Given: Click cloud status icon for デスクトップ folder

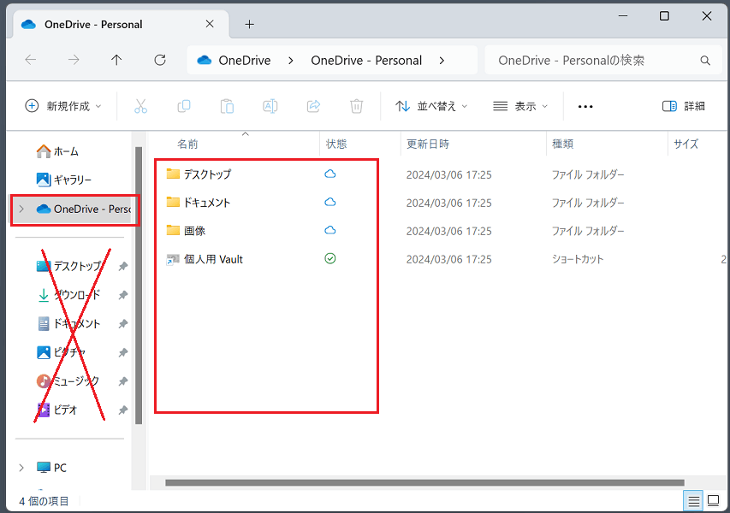Looking at the screenshot, I should (330, 174).
